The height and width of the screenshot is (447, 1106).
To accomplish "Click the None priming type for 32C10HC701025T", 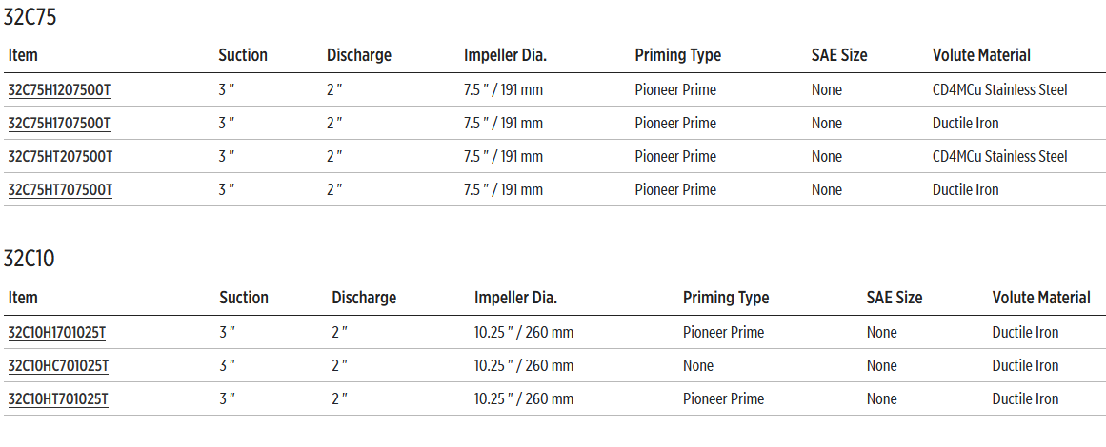I will (698, 366).
